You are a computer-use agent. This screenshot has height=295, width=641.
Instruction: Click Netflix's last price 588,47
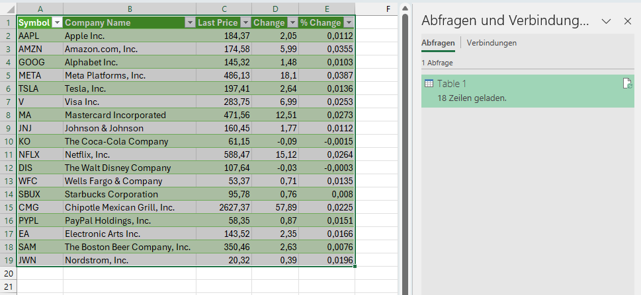[x=224, y=154]
